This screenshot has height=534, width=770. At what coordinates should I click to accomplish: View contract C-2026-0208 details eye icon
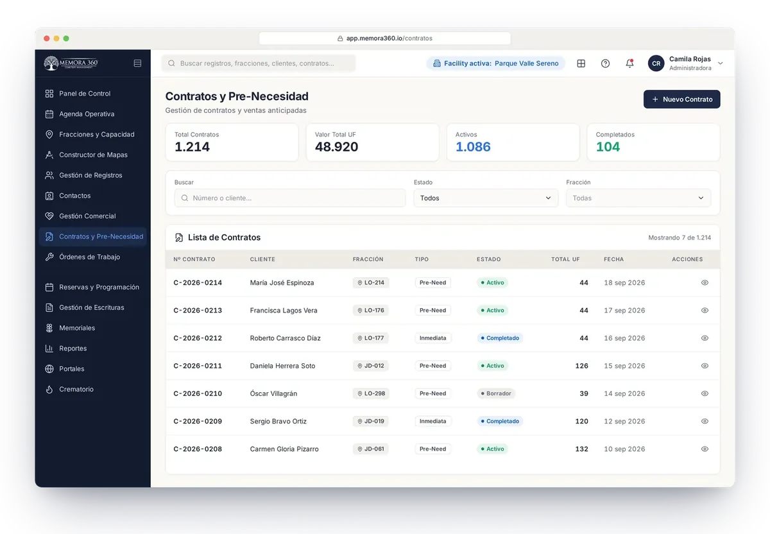(705, 449)
